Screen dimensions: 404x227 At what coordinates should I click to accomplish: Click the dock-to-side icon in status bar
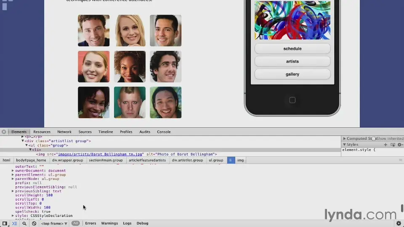5,223
